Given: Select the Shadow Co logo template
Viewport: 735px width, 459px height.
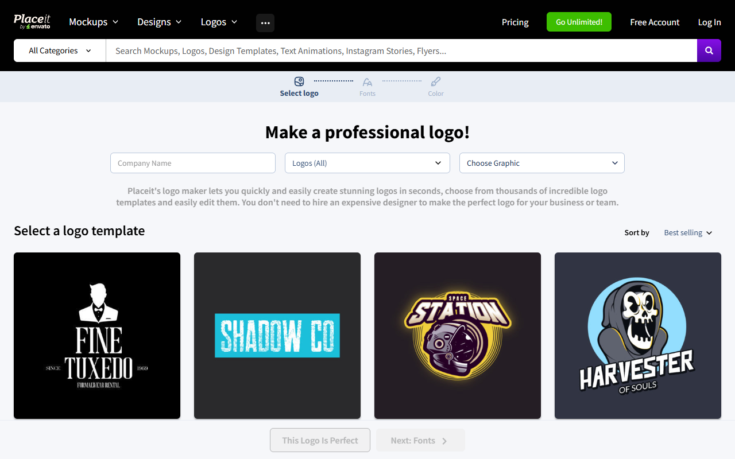Looking at the screenshot, I should point(277,336).
